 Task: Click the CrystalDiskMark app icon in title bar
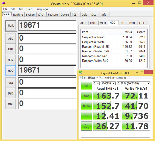[80, 73]
